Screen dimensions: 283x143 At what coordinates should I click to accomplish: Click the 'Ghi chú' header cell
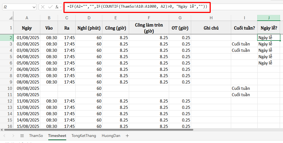pos(211,28)
